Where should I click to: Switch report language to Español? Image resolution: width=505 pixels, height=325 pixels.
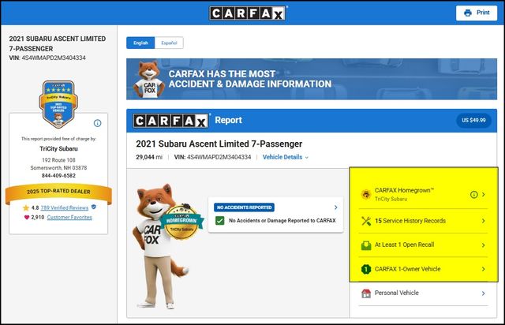click(169, 43)
